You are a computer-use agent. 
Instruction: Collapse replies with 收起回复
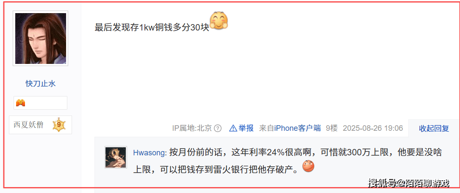(x=434, y=128)
